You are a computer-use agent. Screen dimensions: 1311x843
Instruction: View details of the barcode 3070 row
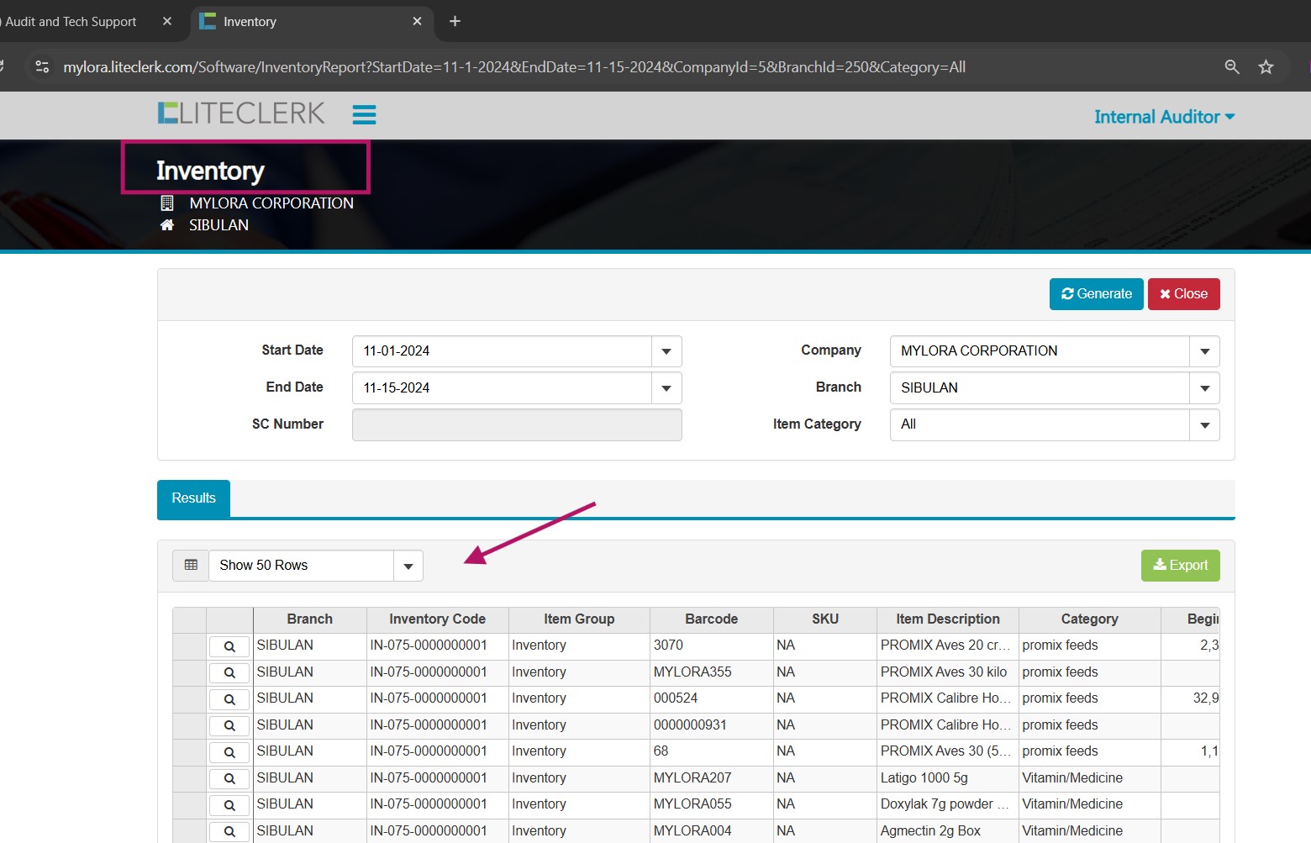coord(229,646)
